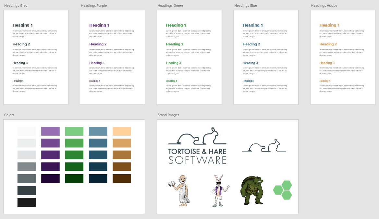
Task: Select the lightest orange color swatch
Action: [x=122, y=131]
